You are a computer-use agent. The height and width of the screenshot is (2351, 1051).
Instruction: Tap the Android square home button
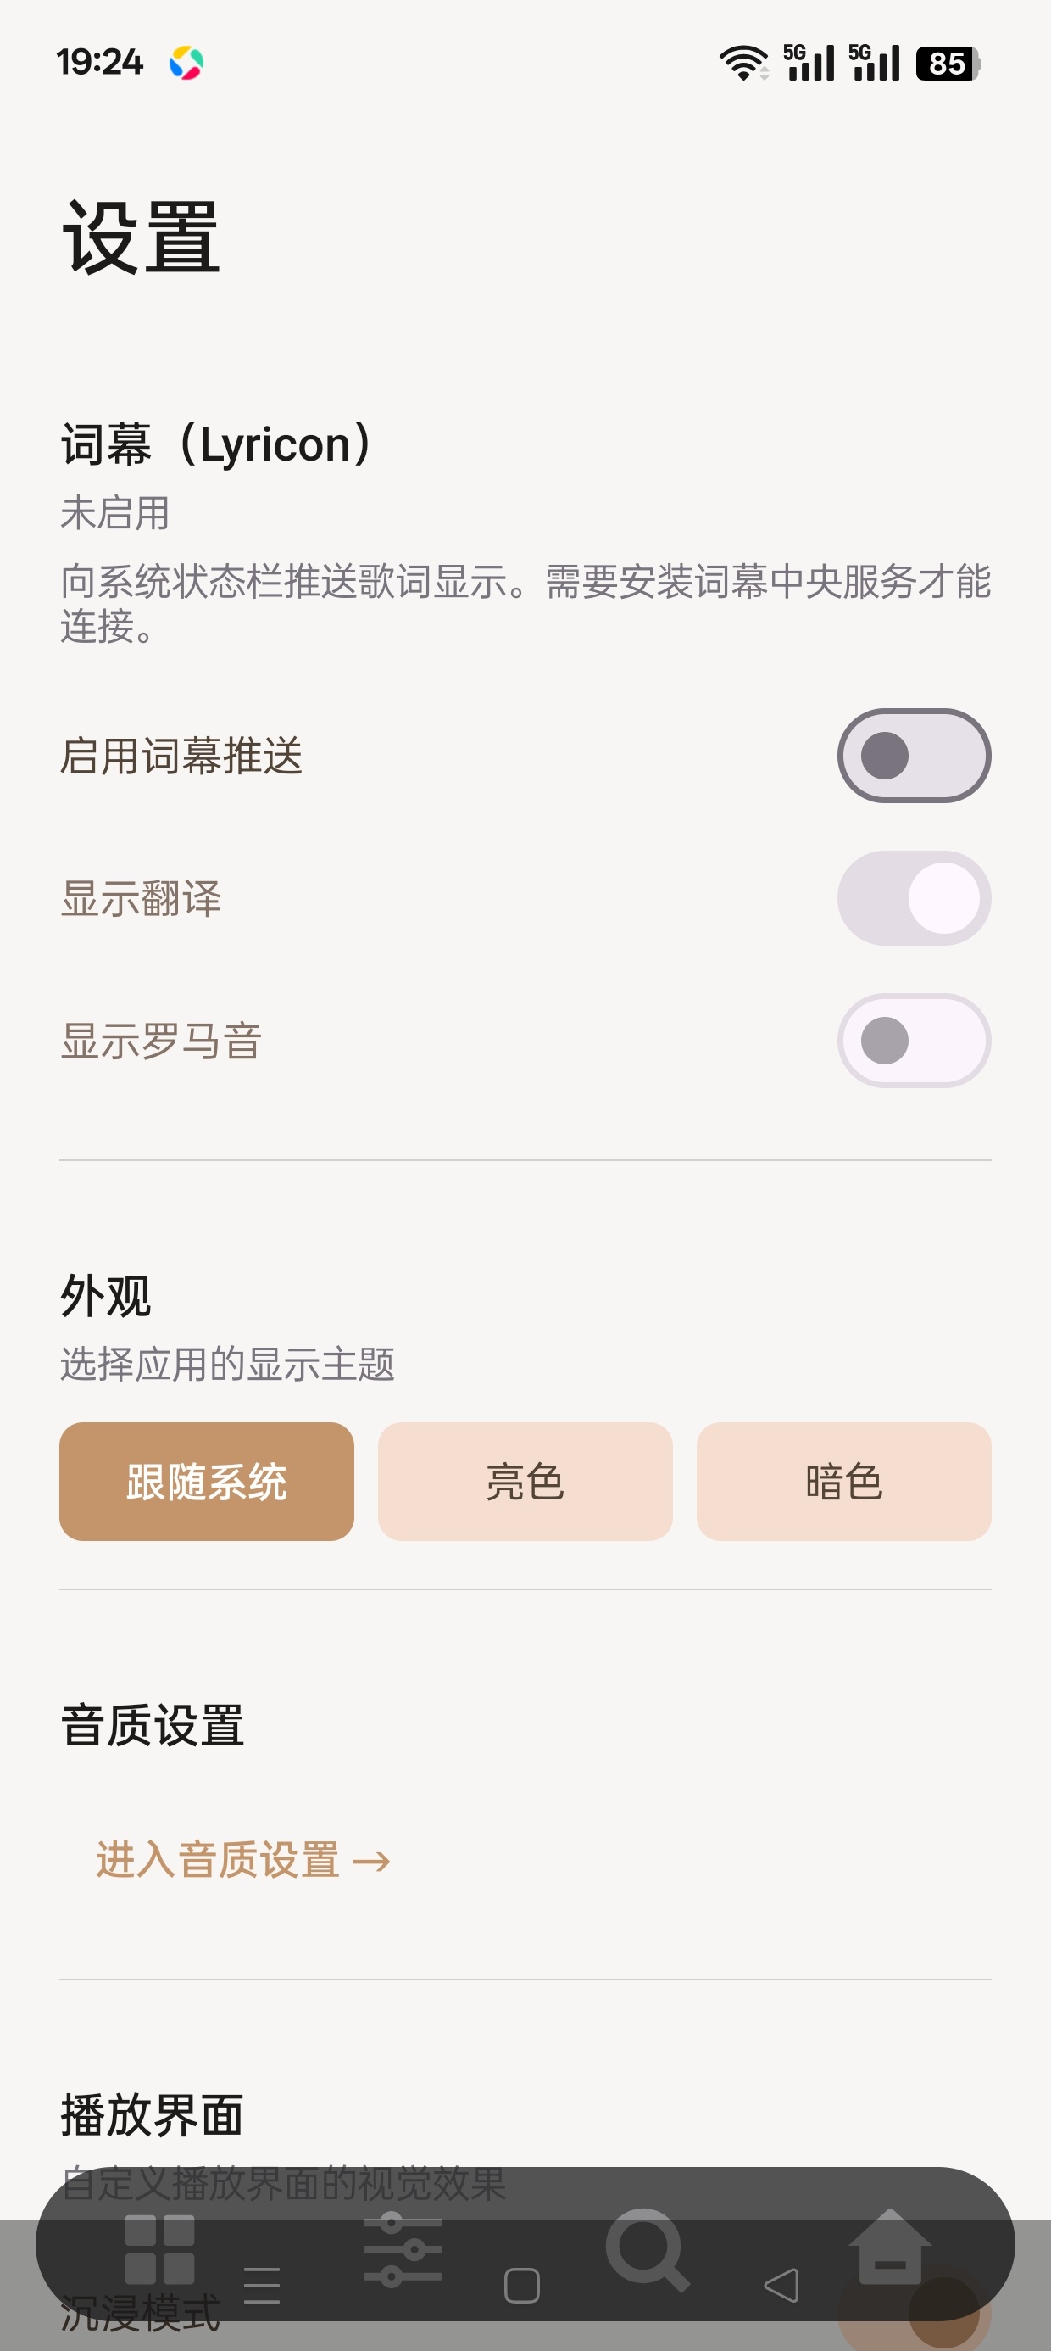coord(522,2286)
